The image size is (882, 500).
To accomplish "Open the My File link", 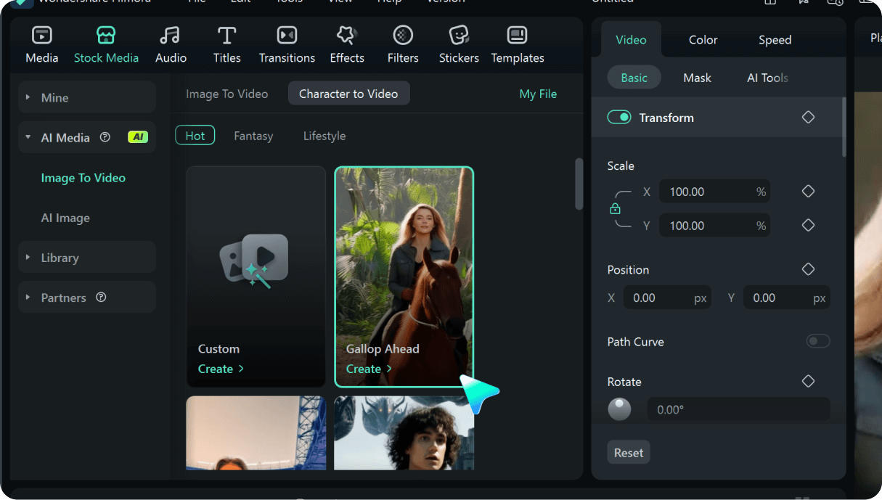I will [538, 94].
